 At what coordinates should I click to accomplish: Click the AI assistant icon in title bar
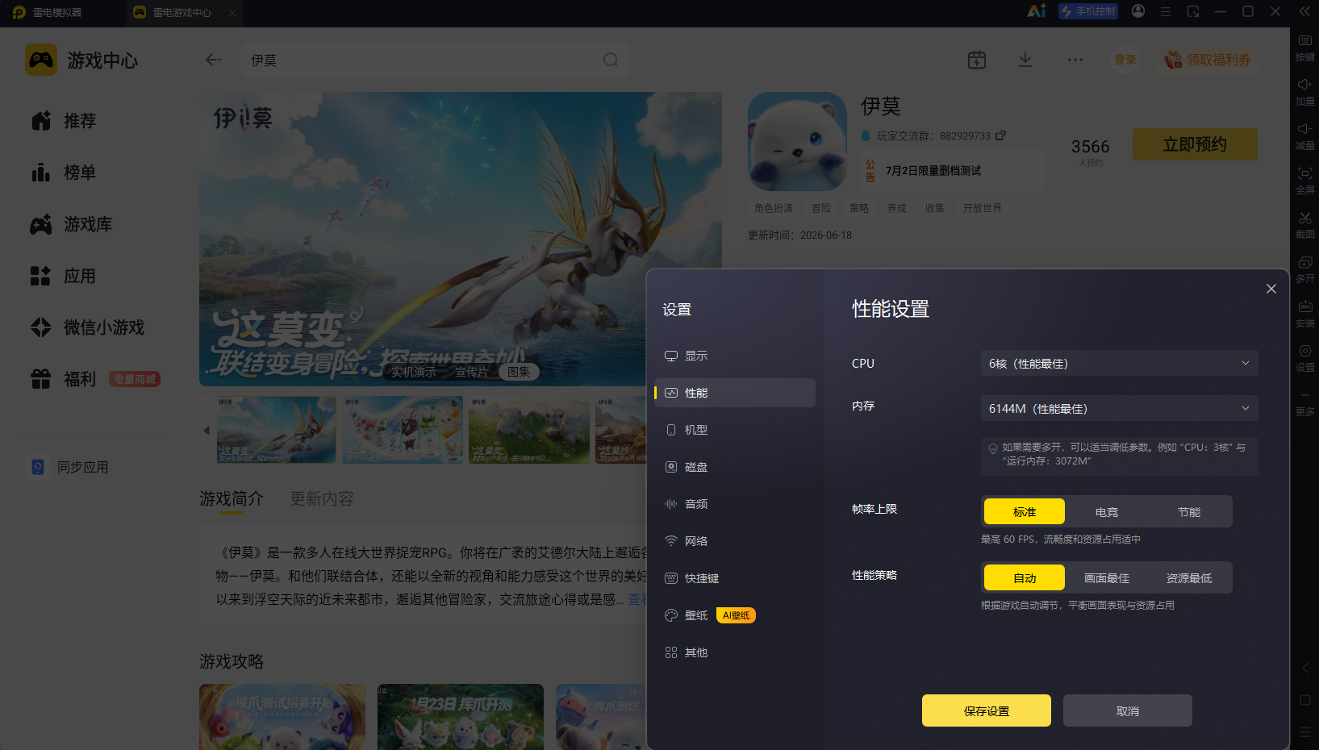coord(1037,11)
